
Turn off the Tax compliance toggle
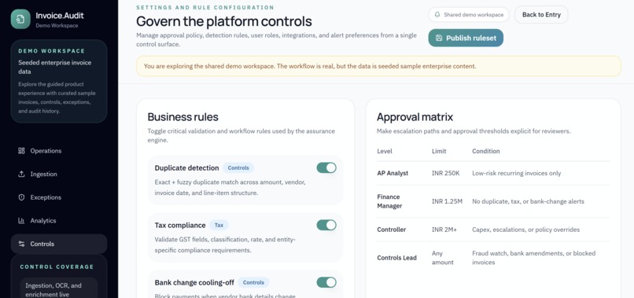click(x=326, y=225)
